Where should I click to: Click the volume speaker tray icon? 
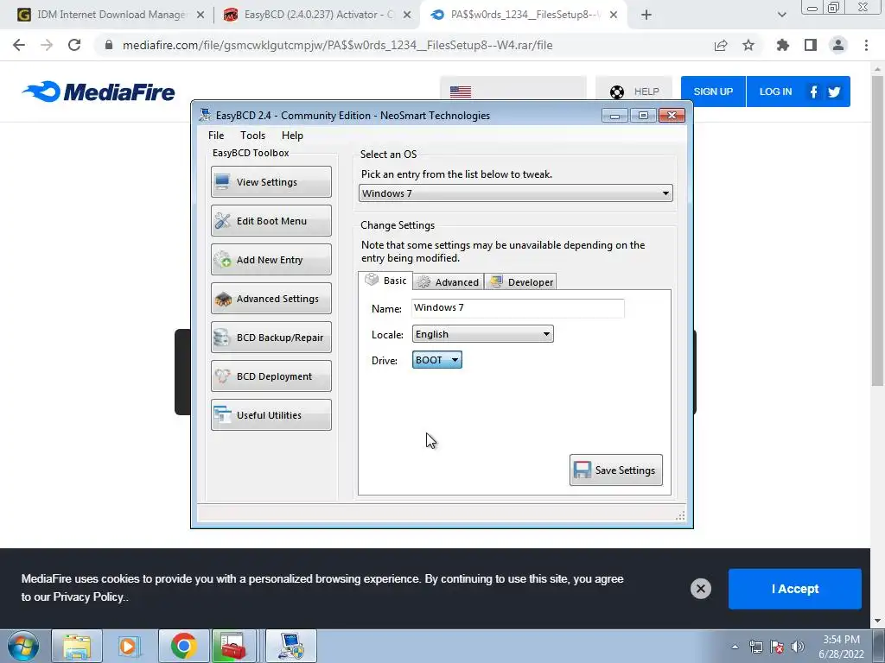798,647
